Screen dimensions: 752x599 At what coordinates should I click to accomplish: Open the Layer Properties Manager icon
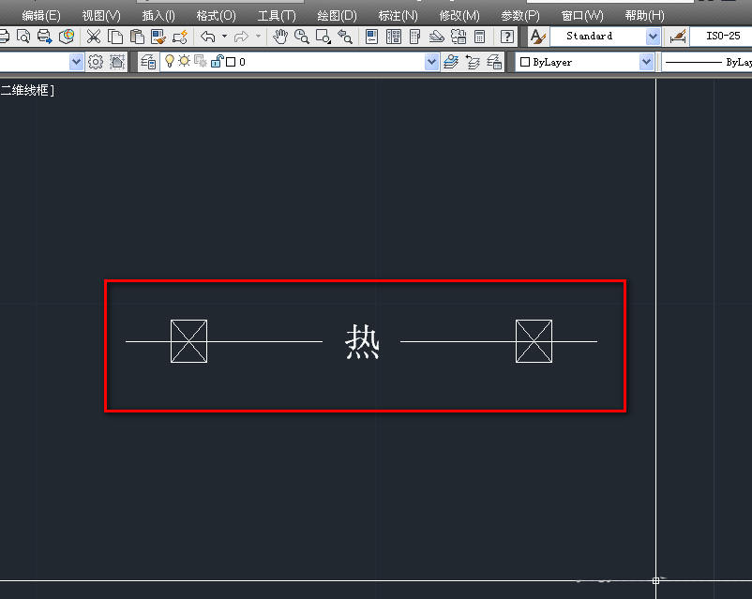coord(148,62)
